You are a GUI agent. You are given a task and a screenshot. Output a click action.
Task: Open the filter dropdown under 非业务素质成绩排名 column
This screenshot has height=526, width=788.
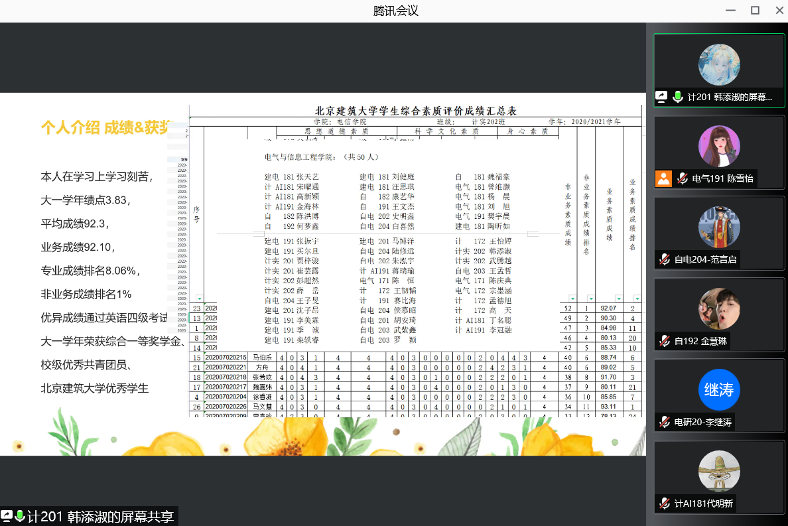tap(586, 298)
